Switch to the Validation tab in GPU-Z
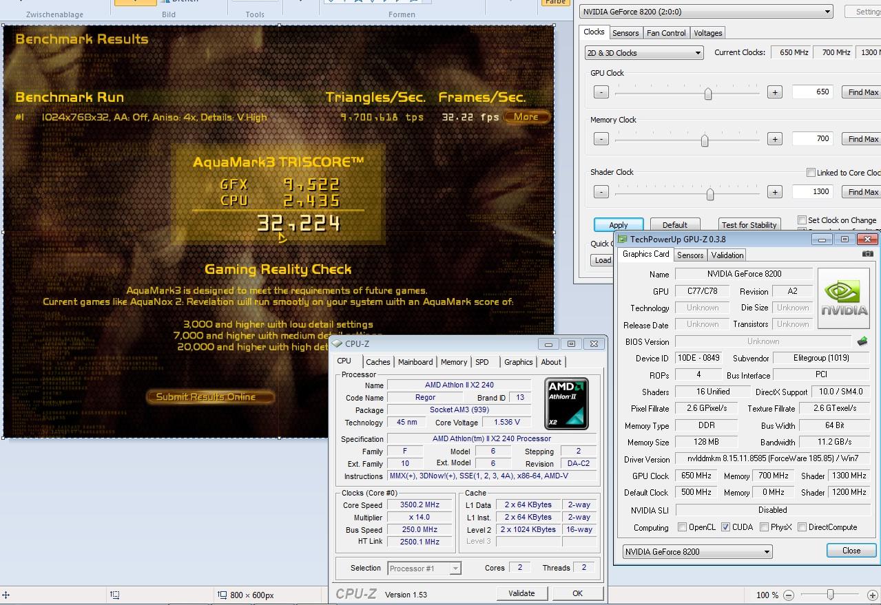This screenshot has height=605, width=881. coord(727,255)
